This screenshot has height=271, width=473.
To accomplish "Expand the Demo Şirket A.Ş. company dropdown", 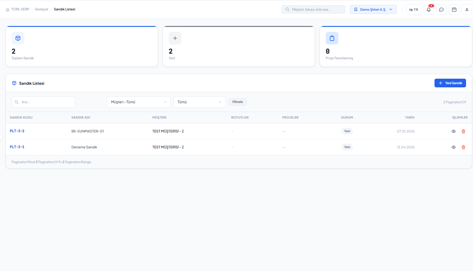I will [x=373, y=10].
